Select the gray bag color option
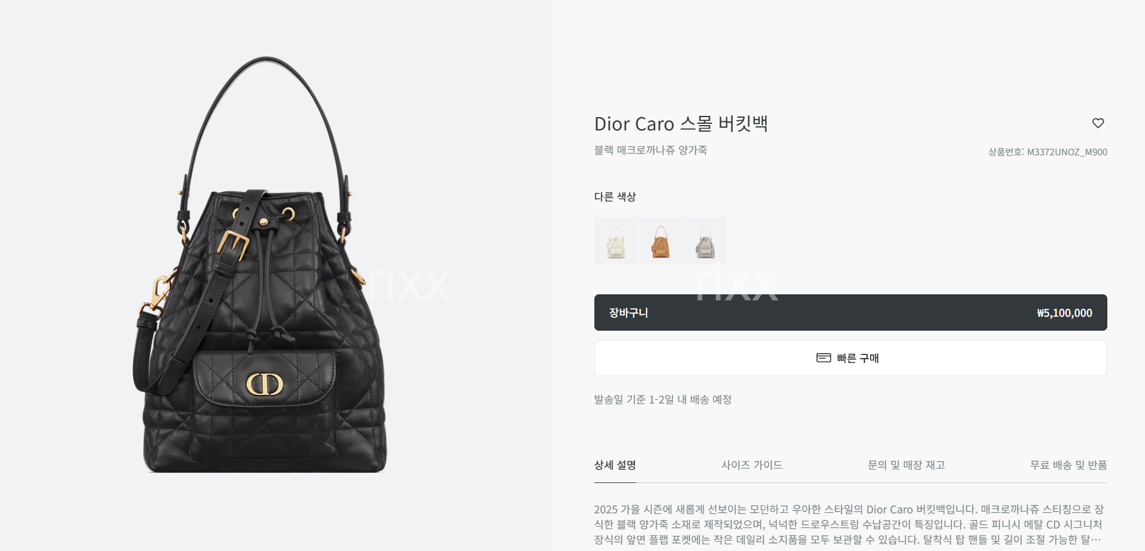 [x=705, y=241]
